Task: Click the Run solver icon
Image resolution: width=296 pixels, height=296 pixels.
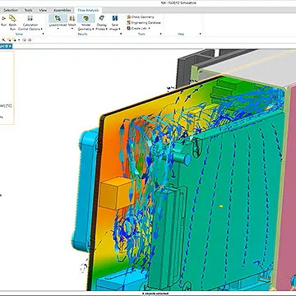Action: [x=4, y=19]
